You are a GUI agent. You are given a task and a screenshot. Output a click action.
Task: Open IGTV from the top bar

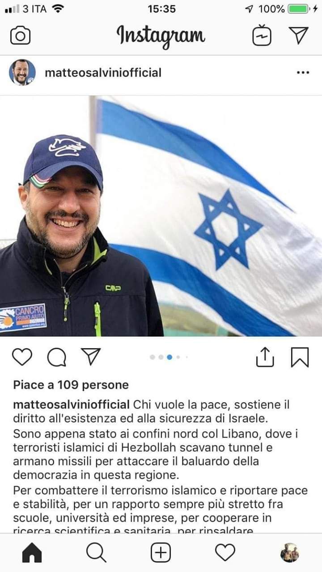click(x=262, y=35)
